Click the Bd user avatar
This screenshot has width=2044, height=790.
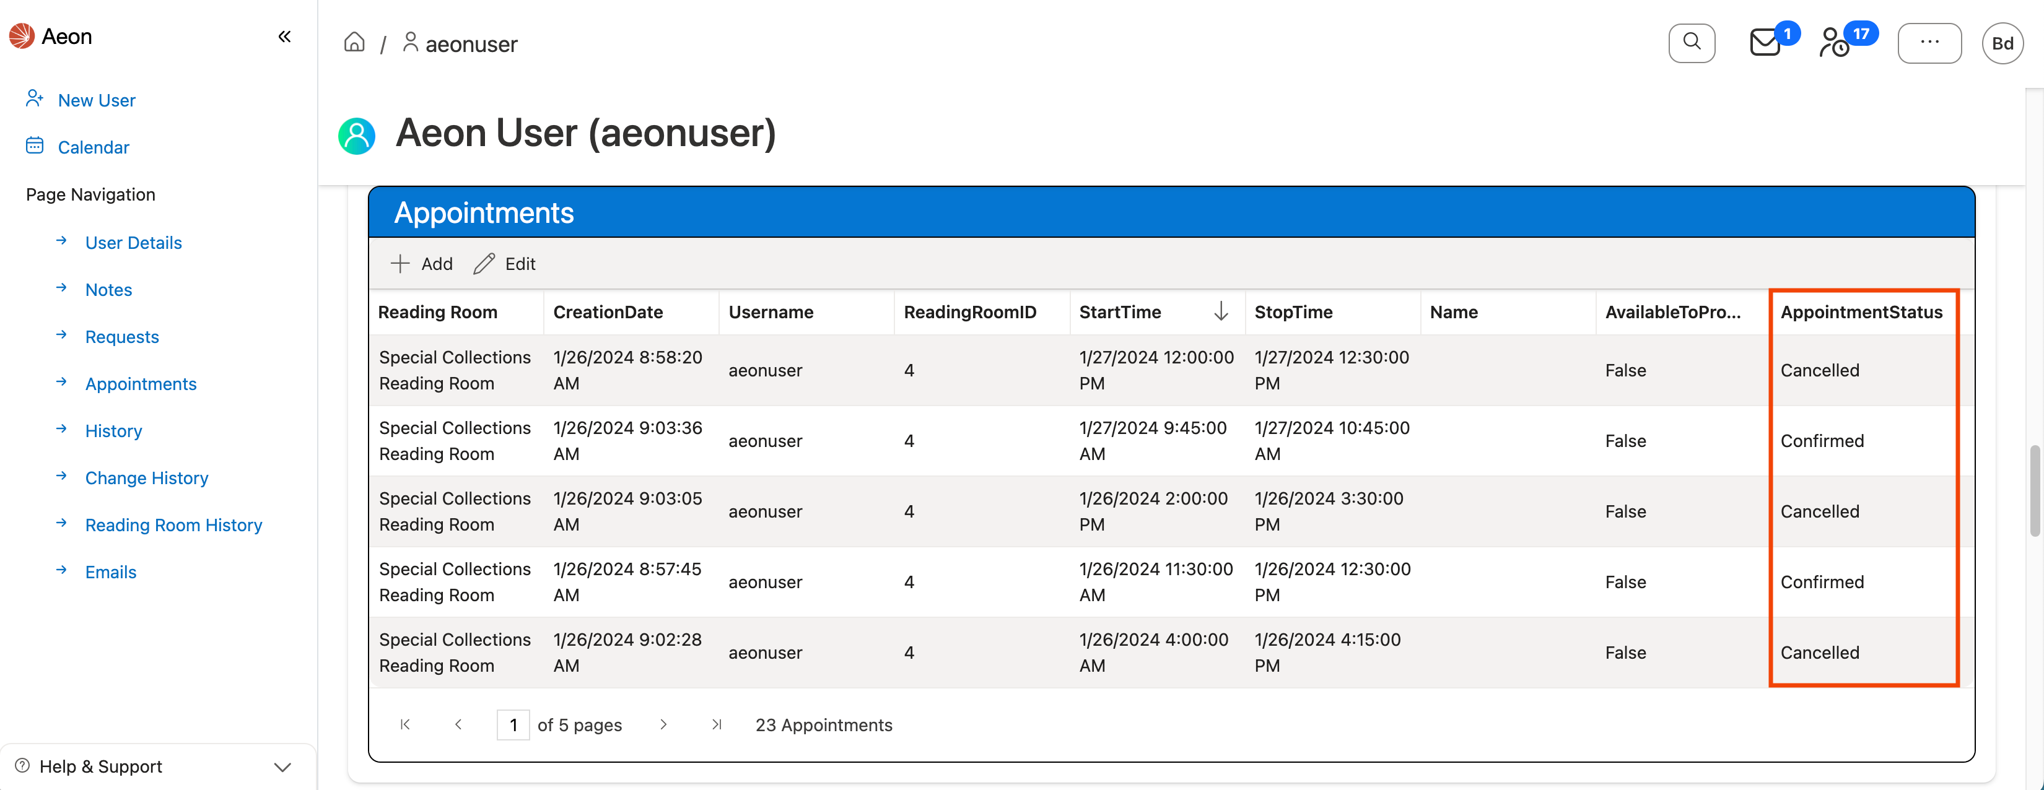coord(2003,43)
